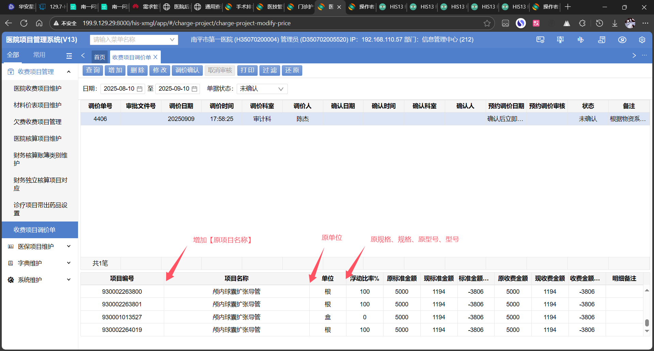
Task: Open 诊疗项目带出药品设置 in the sidebar
Action: point(40,209)
